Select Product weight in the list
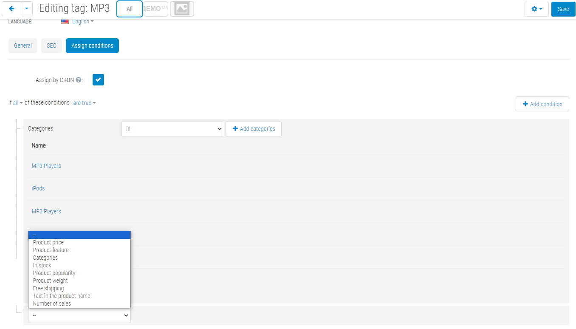576x329 pixels. [x=79, y=281]
